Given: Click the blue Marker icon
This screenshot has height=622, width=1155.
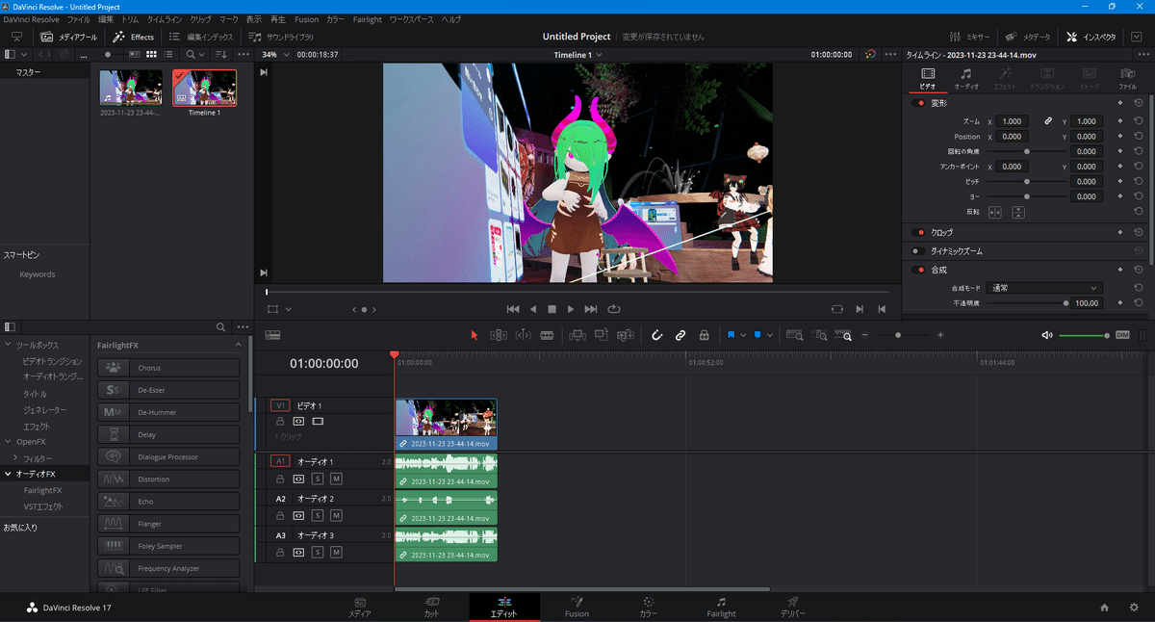Looking at the screenshot, I should click(757, 335).
